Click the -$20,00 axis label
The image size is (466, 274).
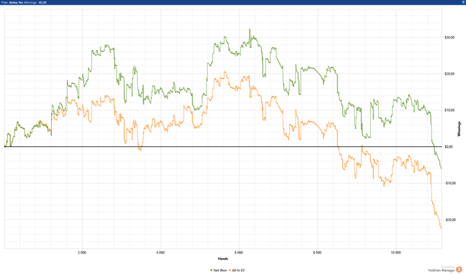[x=449, y=219]
